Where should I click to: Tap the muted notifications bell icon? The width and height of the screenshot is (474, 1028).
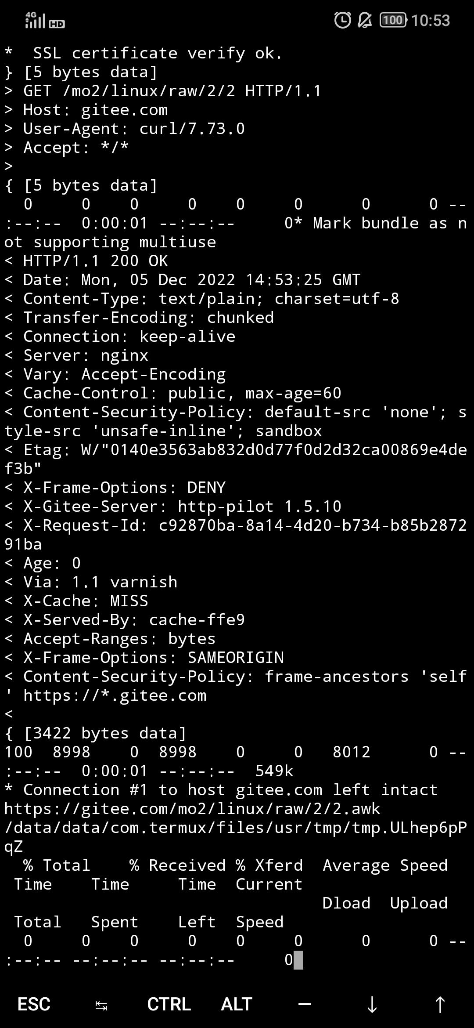click(x=365, y=20)
